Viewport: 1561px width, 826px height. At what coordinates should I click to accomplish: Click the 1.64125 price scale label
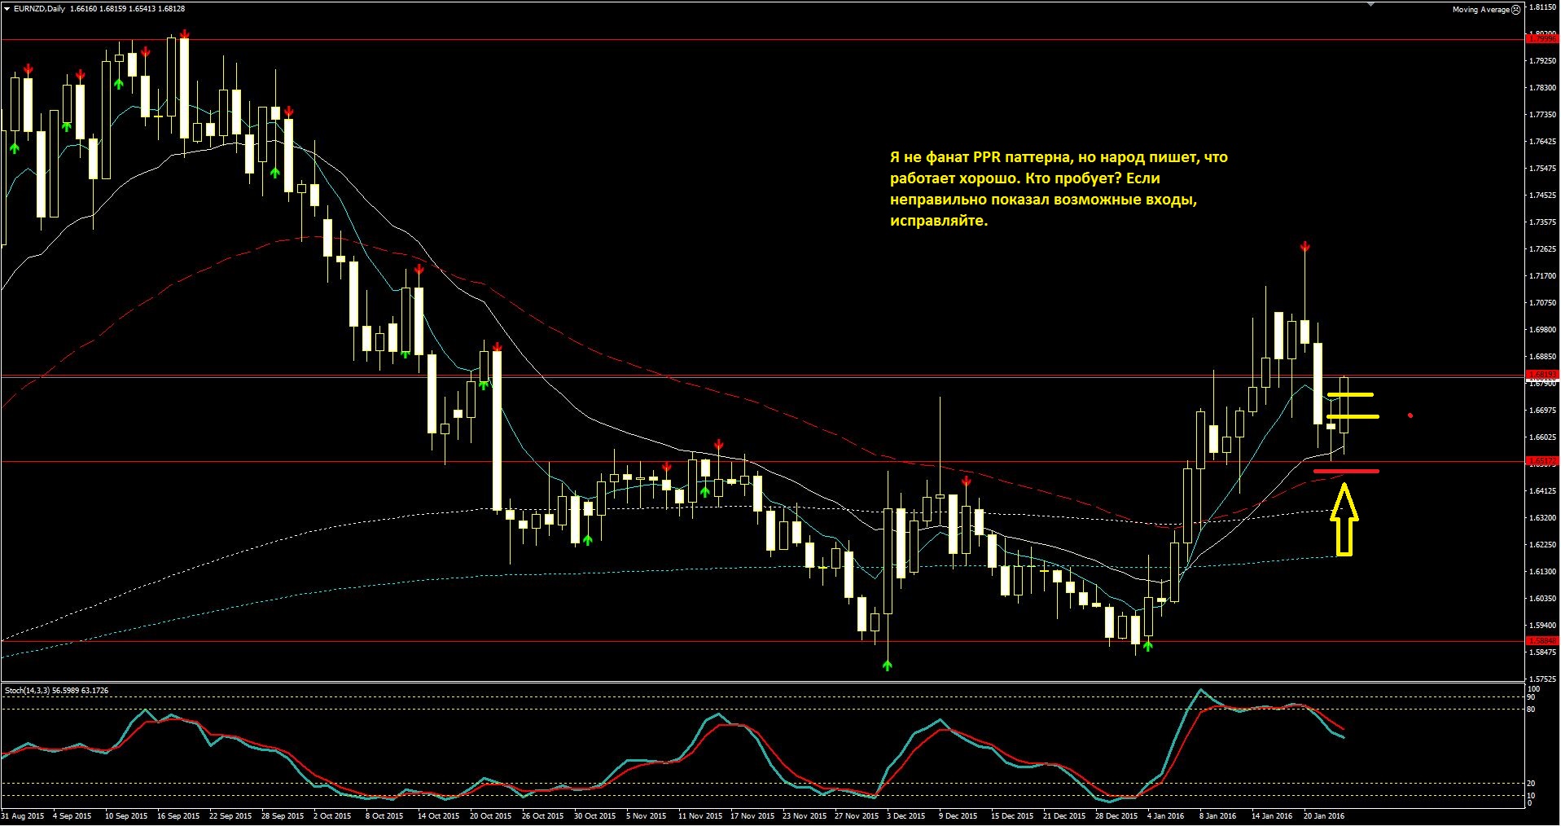[1544, 491]
